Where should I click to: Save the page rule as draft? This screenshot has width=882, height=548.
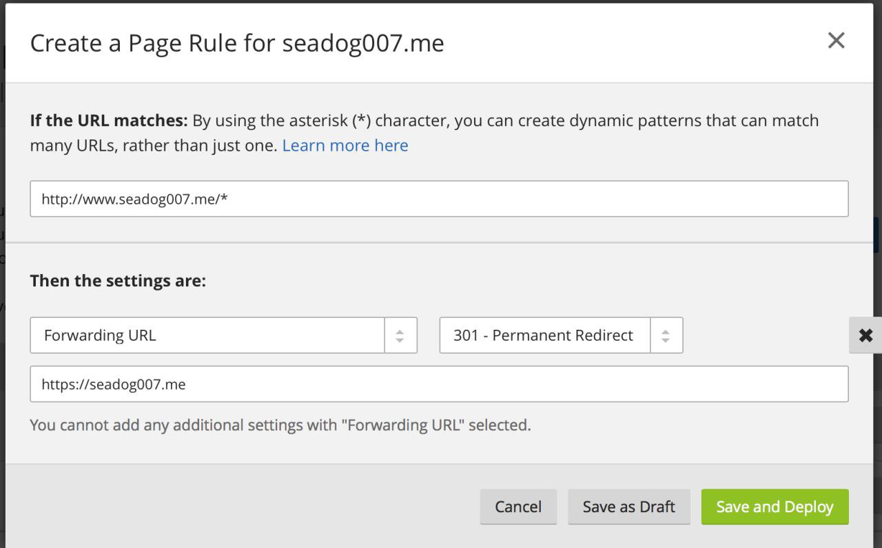628,507
